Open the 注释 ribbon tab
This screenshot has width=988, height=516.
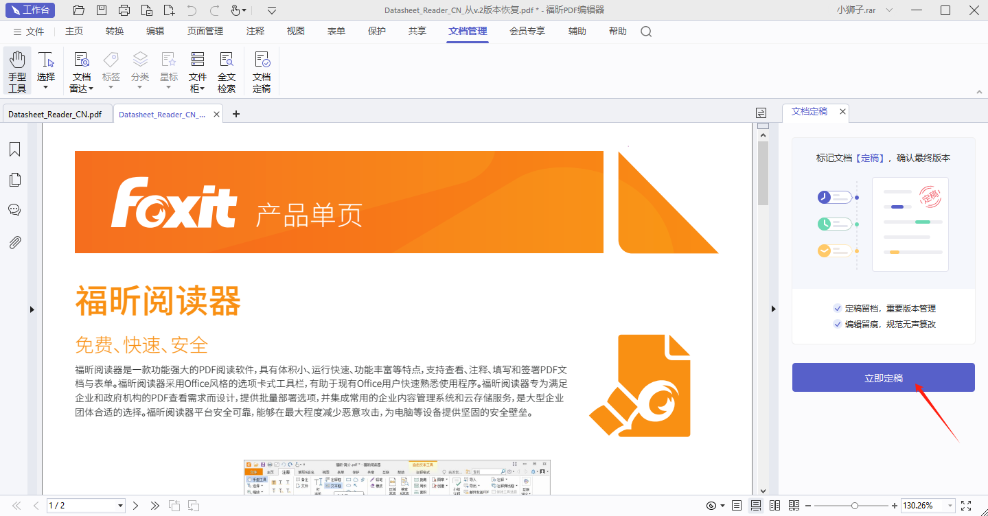click(255, 32)
